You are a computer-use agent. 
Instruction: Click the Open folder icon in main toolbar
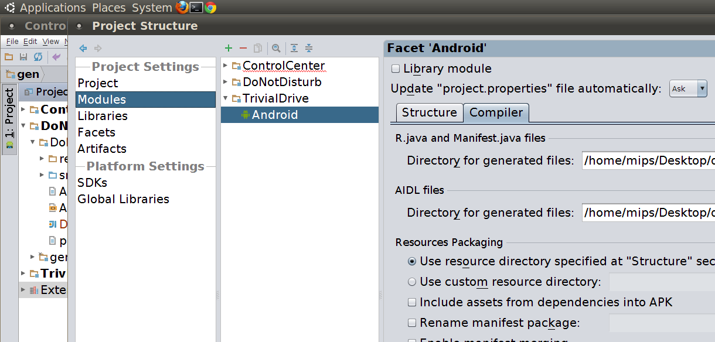[x=9, y=57]
